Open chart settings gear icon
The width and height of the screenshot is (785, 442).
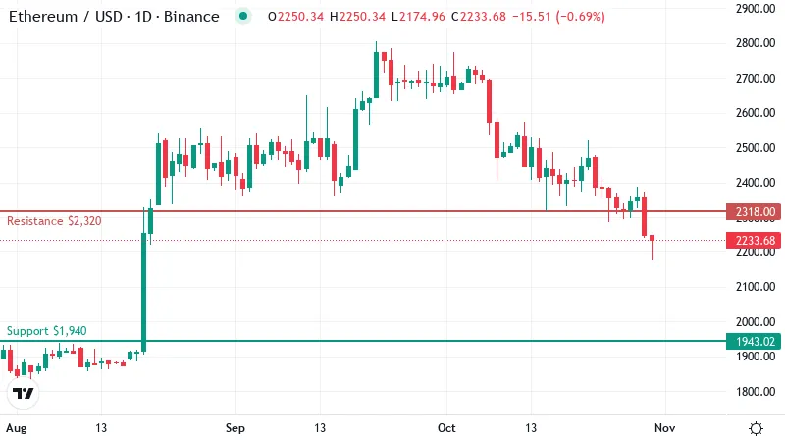point(756,428)
